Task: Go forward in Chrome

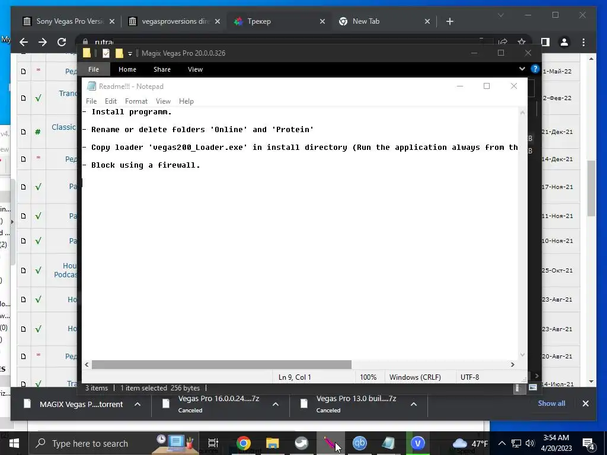Action: coord(43,42)
